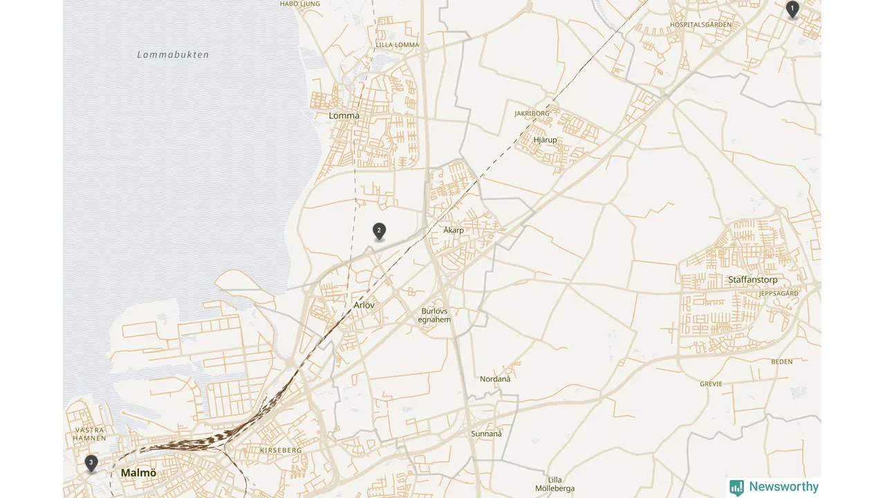Click the Newsworthy logo icon
Screen dimensions: 885x498
[736, 488]
